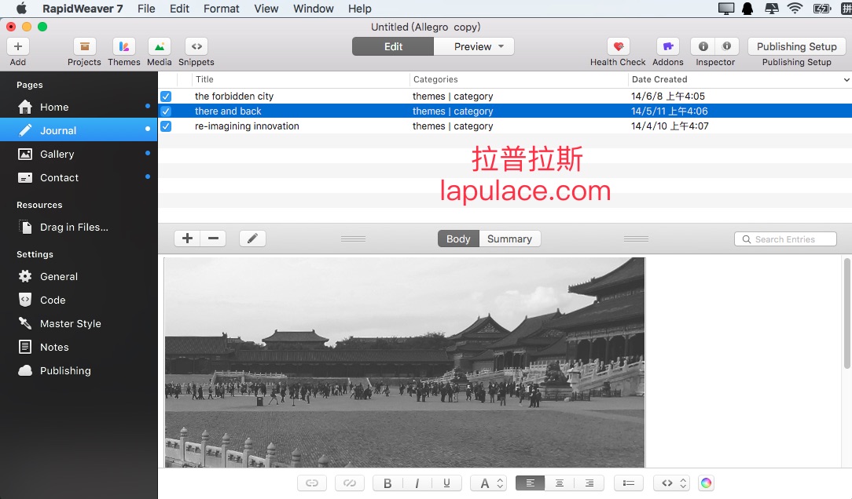Insert a link with the chain icon
This screenshot has width=852, height=499.
tap(312, 483)
